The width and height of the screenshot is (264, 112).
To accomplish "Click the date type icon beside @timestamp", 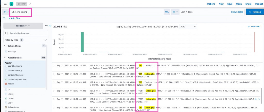I will point(6,107).
